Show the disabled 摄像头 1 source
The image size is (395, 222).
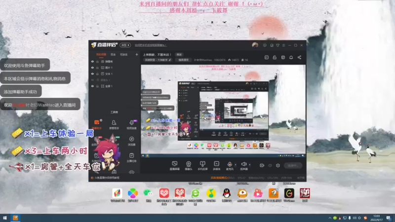tap(92, 80)
